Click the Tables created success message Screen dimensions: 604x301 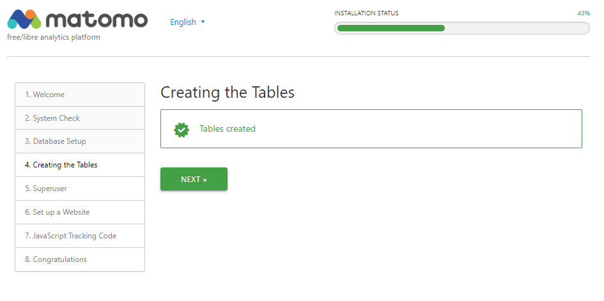coord(228,129)
